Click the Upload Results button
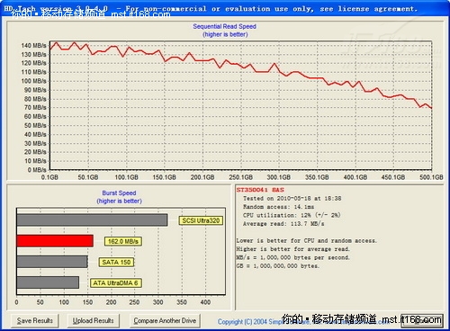Viewport: 450px width, 331px height. click(93, 321)
